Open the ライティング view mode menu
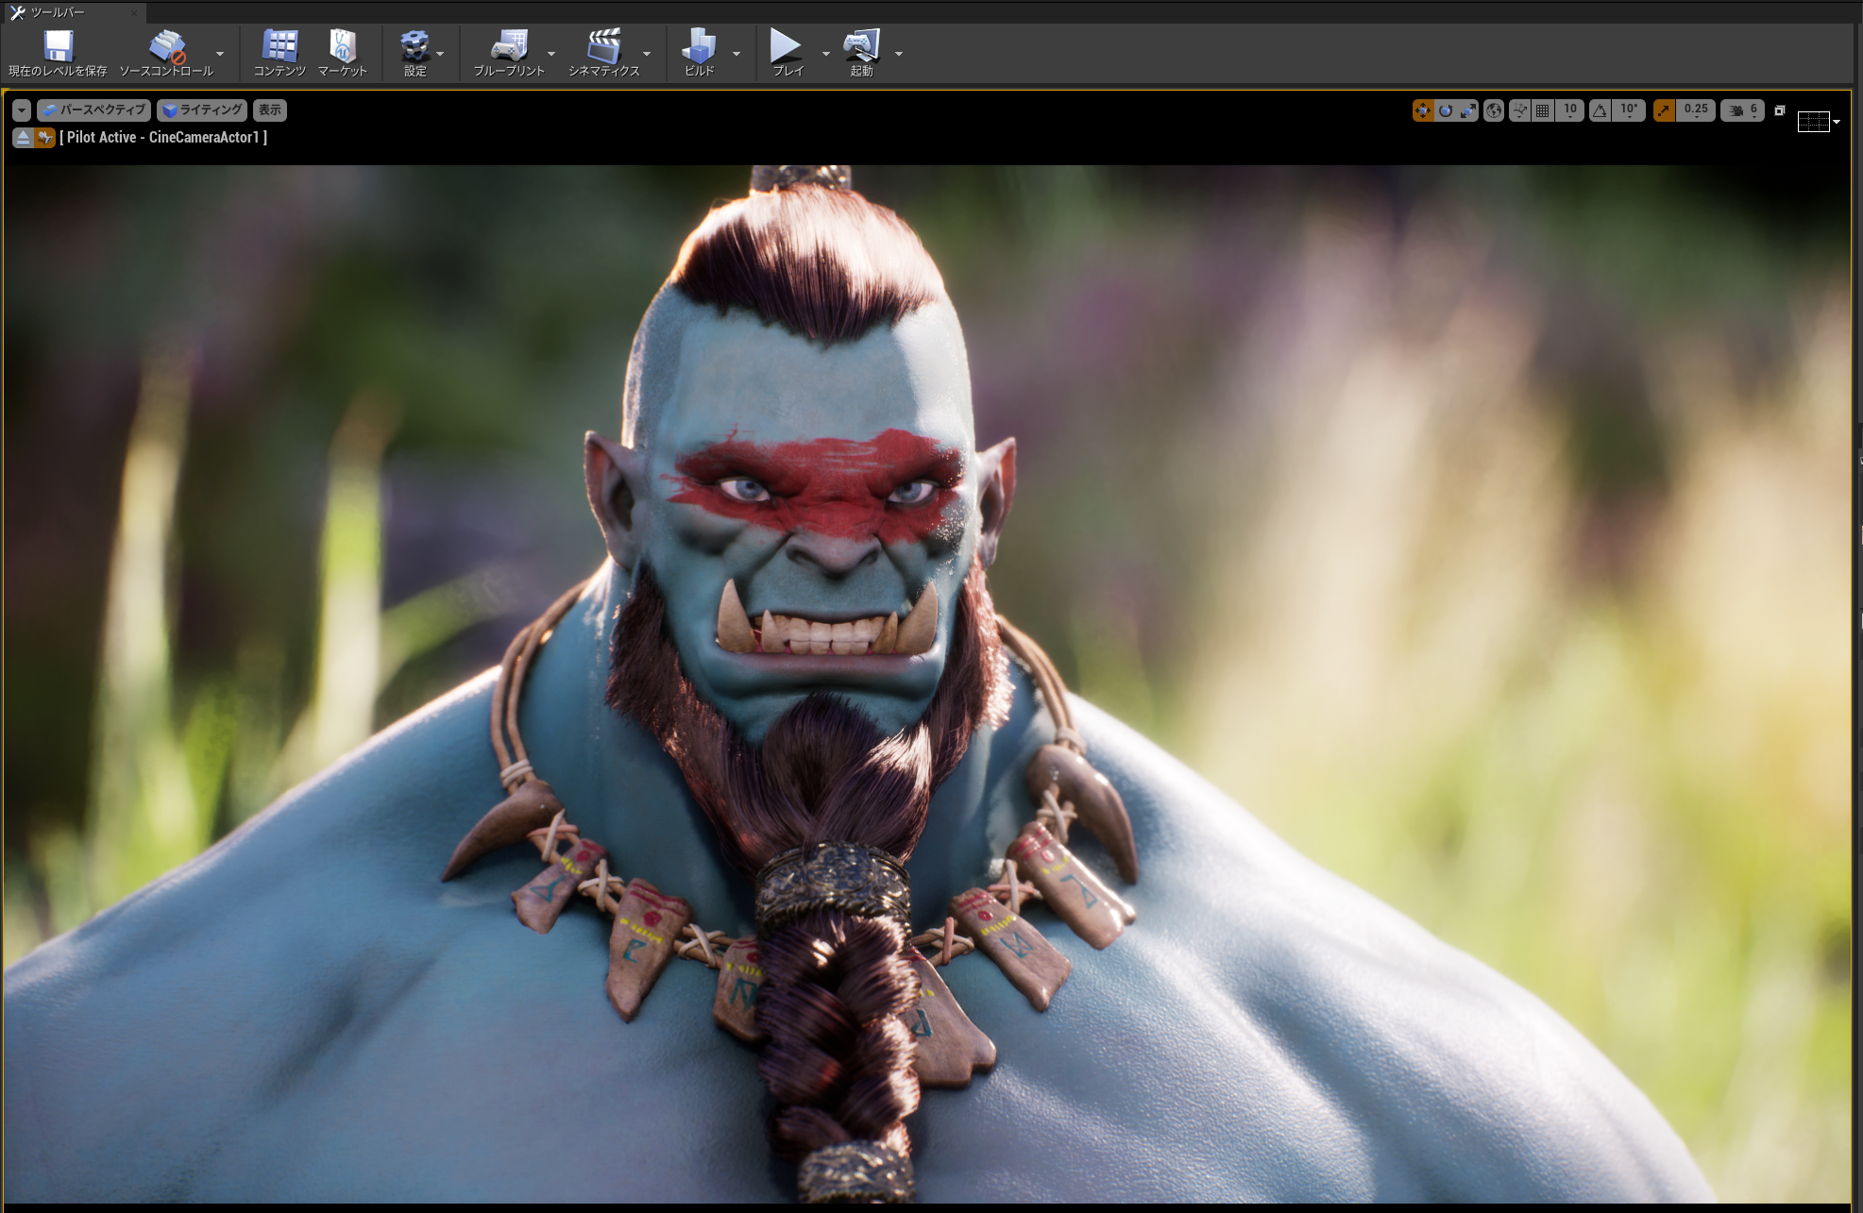Image resolution: width=1863 pixels, height=1213 pixels. [202, 110]
